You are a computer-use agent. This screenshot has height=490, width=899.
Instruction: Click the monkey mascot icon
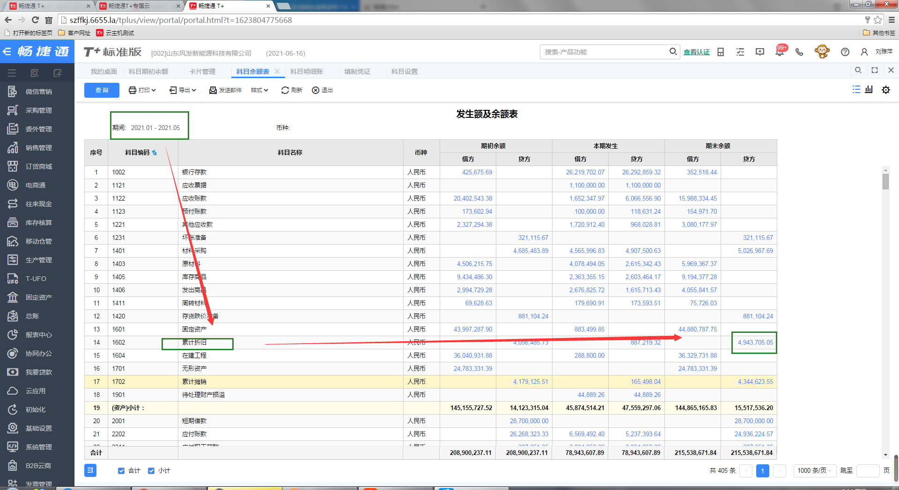(822, 51)
